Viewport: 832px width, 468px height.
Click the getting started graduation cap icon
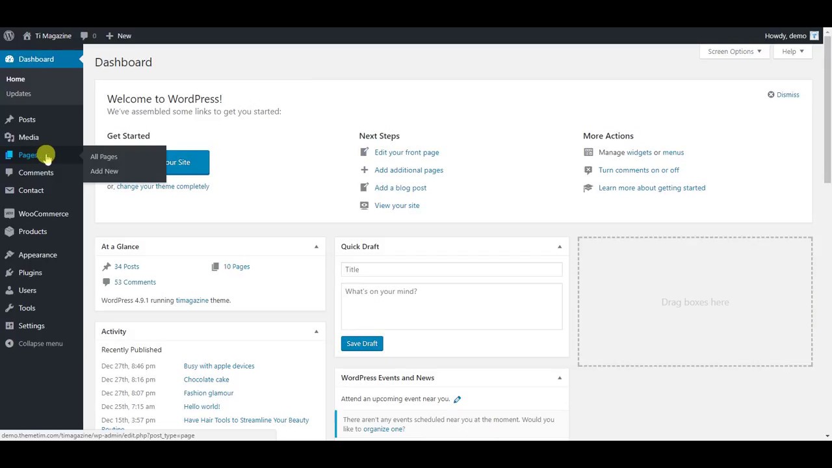588,187
